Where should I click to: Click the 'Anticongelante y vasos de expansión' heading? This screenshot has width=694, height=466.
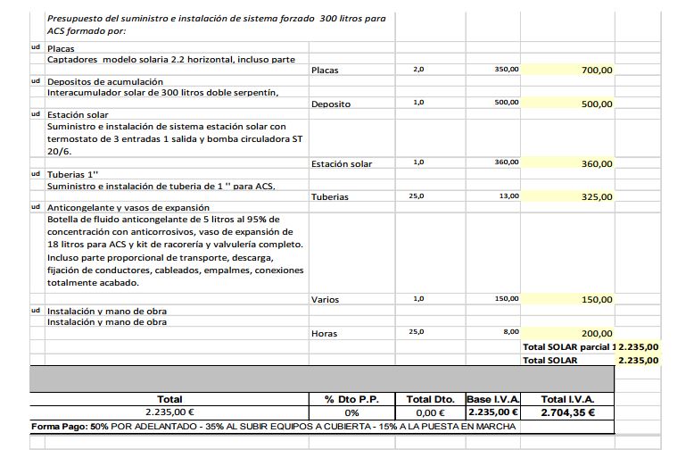click(128, 207)
